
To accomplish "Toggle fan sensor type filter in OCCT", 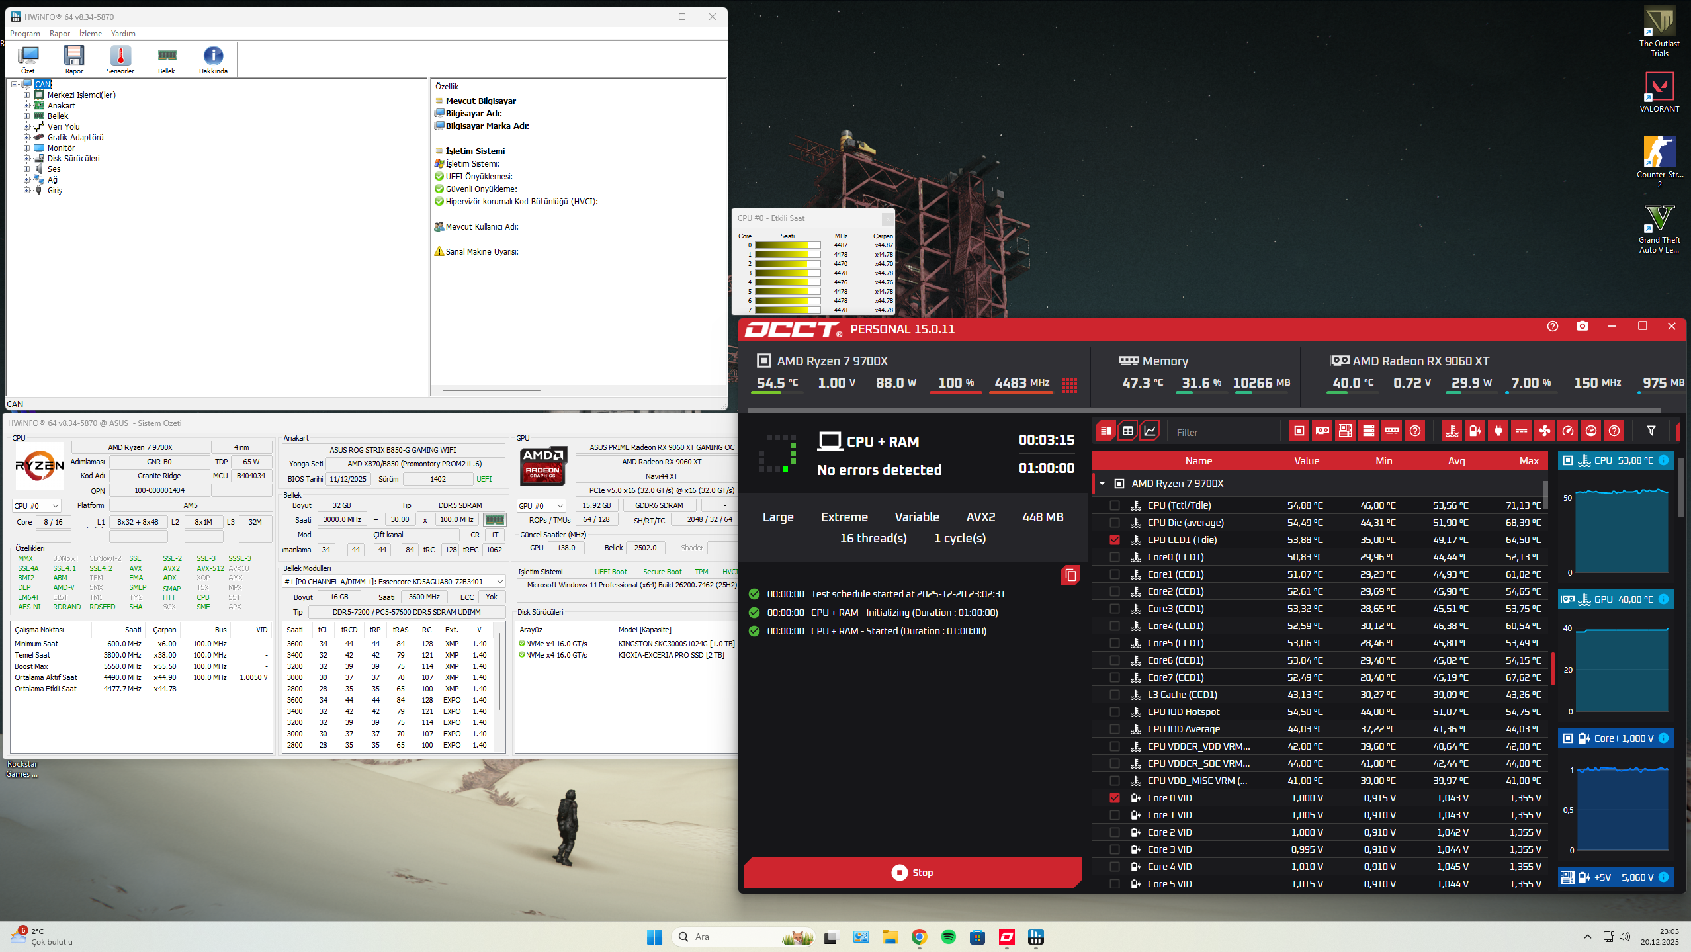I will (1545, 431).
